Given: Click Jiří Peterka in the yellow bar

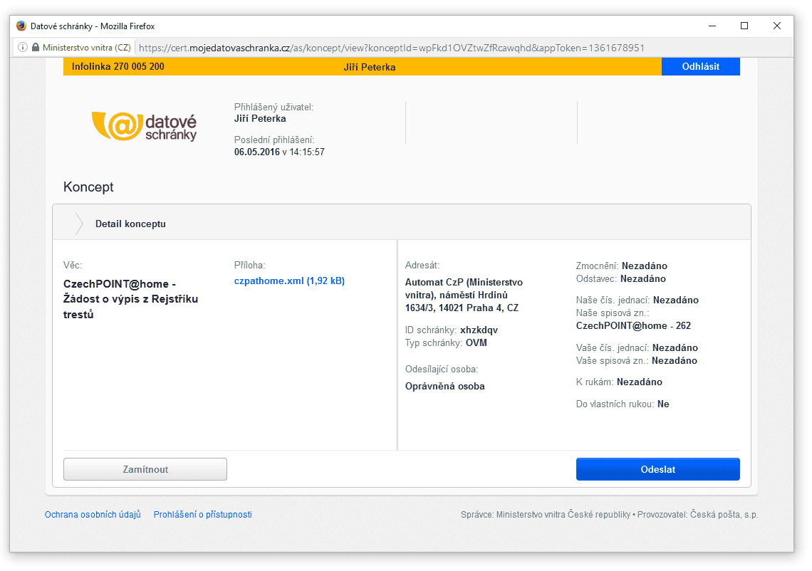Looking at the screenshot, I should coord(369,68).
